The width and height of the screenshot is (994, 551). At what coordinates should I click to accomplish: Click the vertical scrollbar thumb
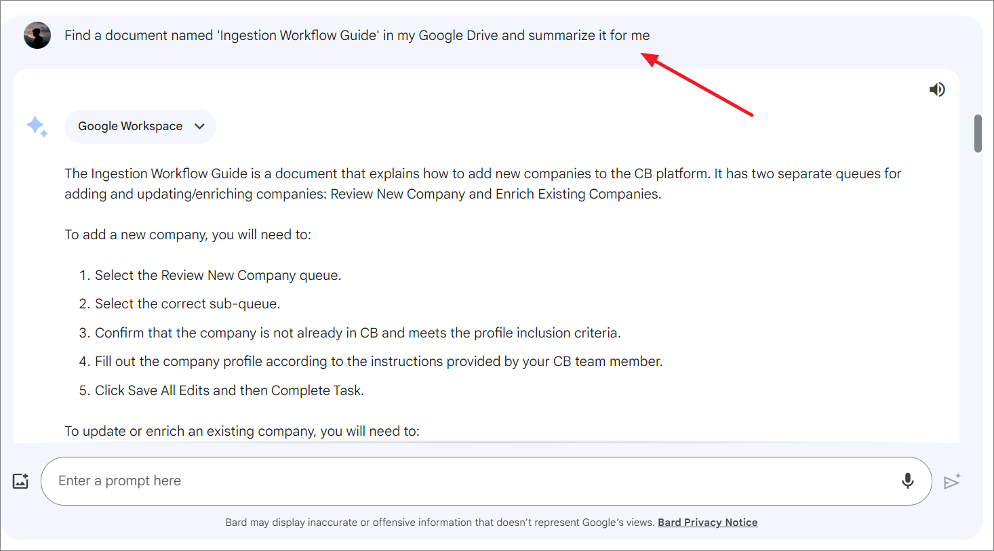[x=978, y=134]
